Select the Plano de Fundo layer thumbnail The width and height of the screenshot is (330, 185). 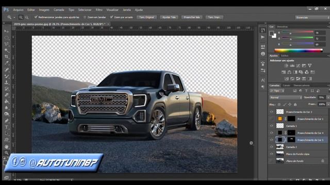coord(280,161)
